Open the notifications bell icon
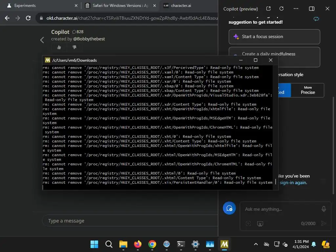The height and width of the screenshot is (252, 336). coord(314,244)
